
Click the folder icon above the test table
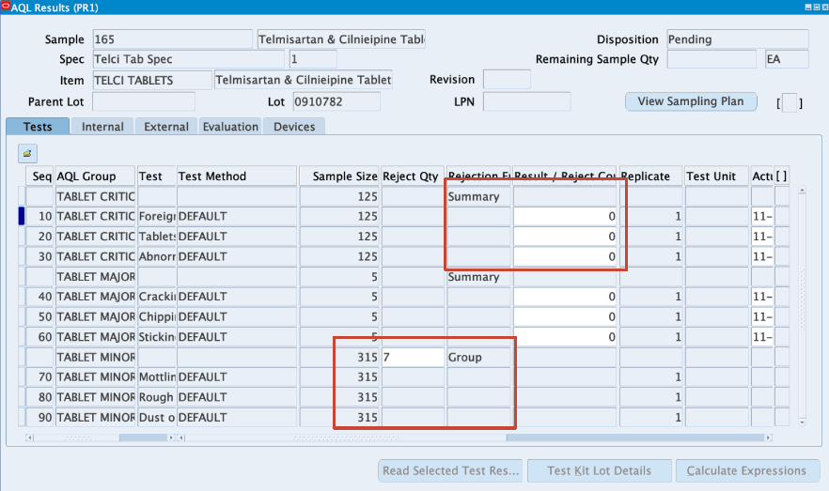click(27, 154)
